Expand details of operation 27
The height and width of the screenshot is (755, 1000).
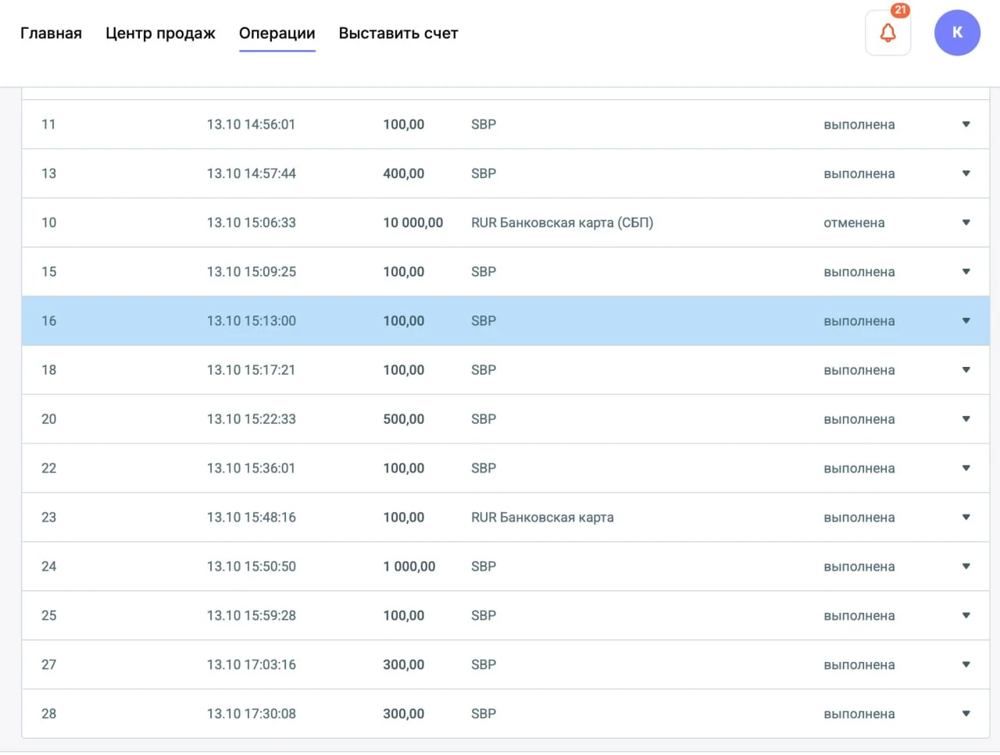[x=966, y=665]
